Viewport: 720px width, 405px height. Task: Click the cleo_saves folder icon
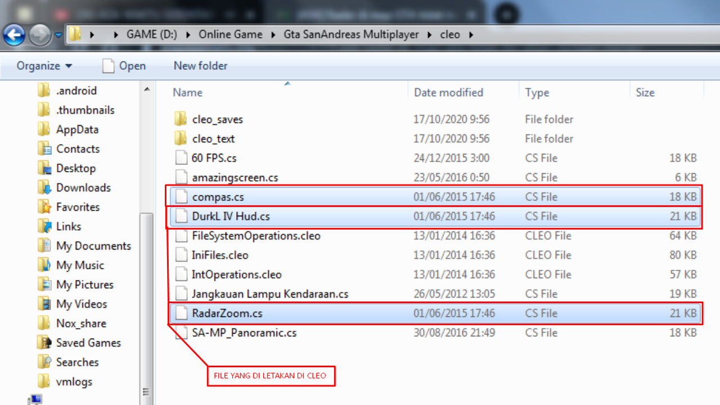point(180,119)
